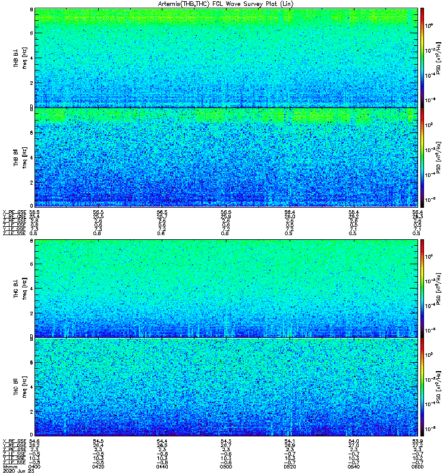Click the 0600 time tick label

click(417, 467)
